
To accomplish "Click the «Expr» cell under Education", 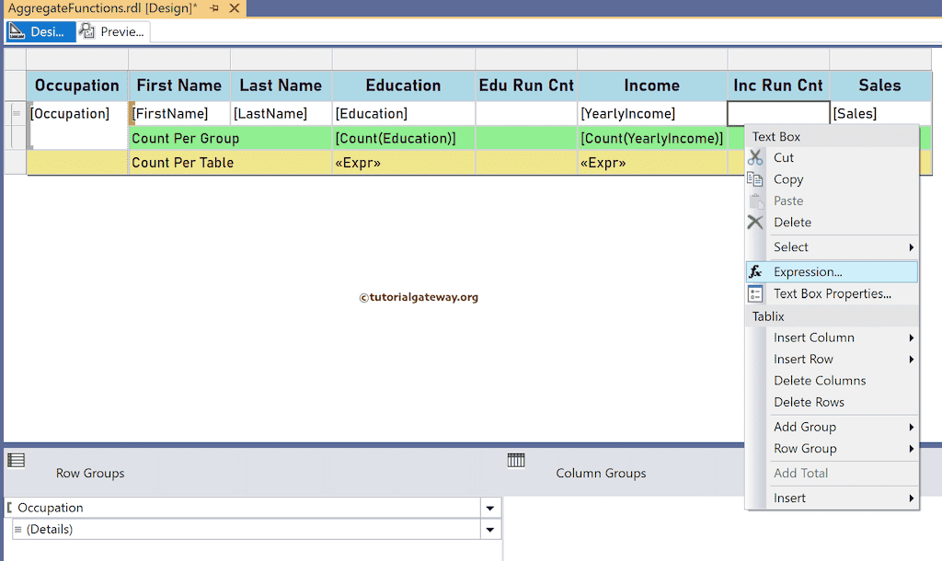I will click(x=404, y=163).
